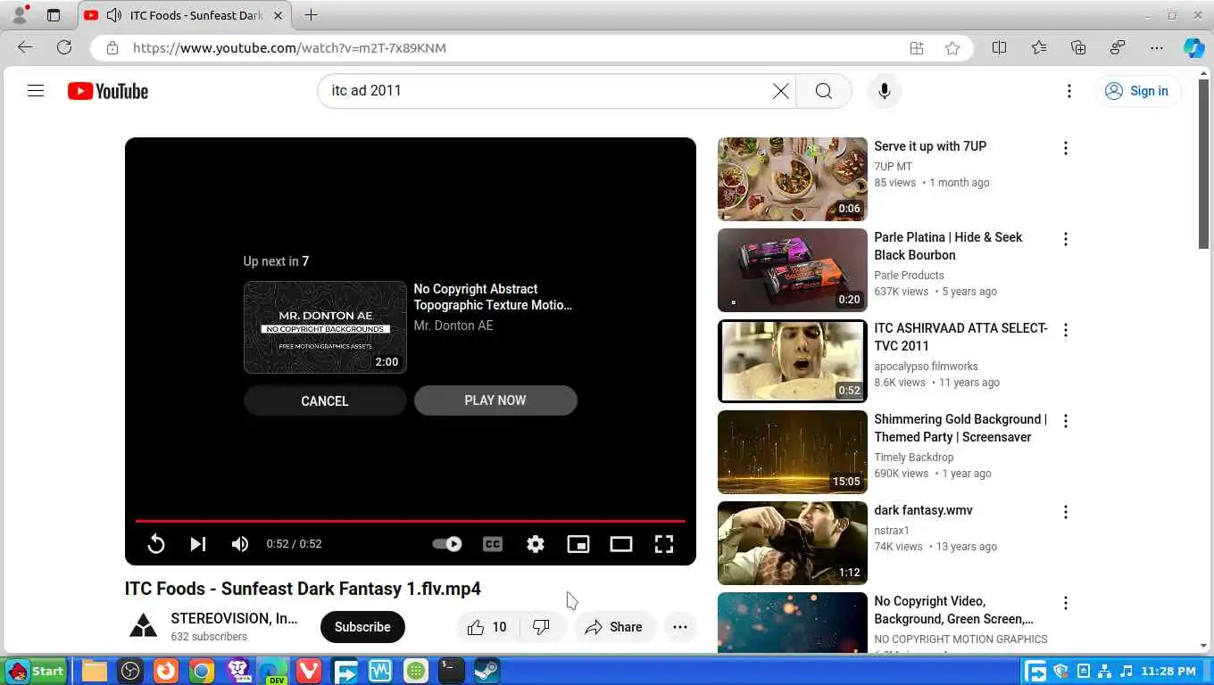The height and width of the screenshot is (685, 1214).
Task: Select the ITC Foods YouTube tab
Action: coord(185,15)
